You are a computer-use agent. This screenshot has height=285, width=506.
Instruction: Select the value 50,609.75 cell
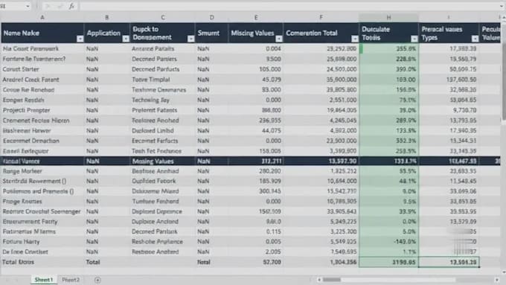pyautogui.click(x=449, y=69)
